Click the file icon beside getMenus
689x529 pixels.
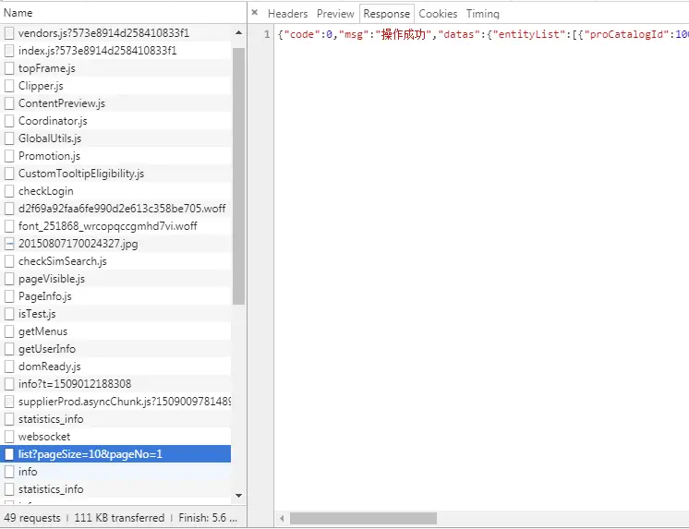point(9,331)
